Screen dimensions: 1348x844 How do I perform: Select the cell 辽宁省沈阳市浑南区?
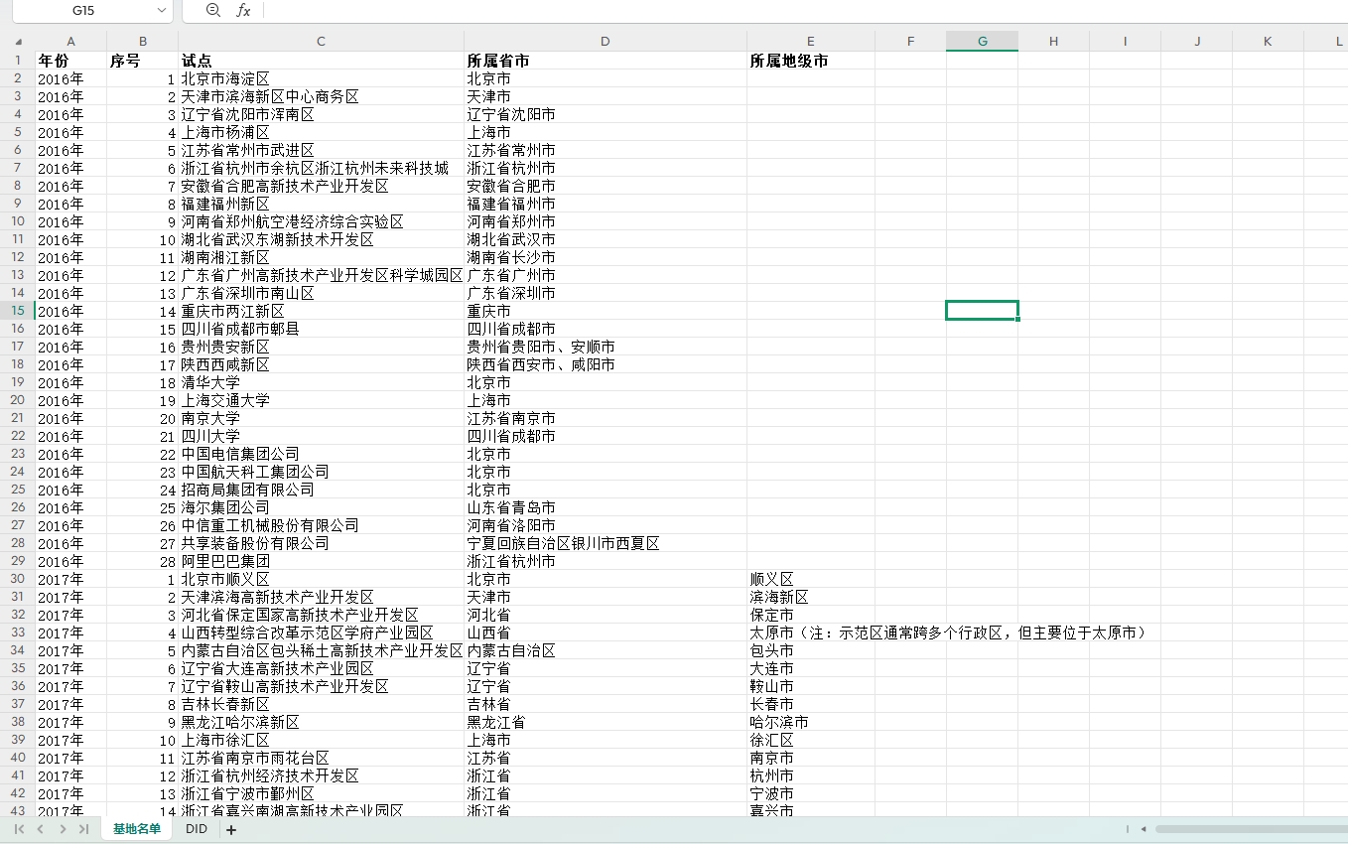(322, 114)
